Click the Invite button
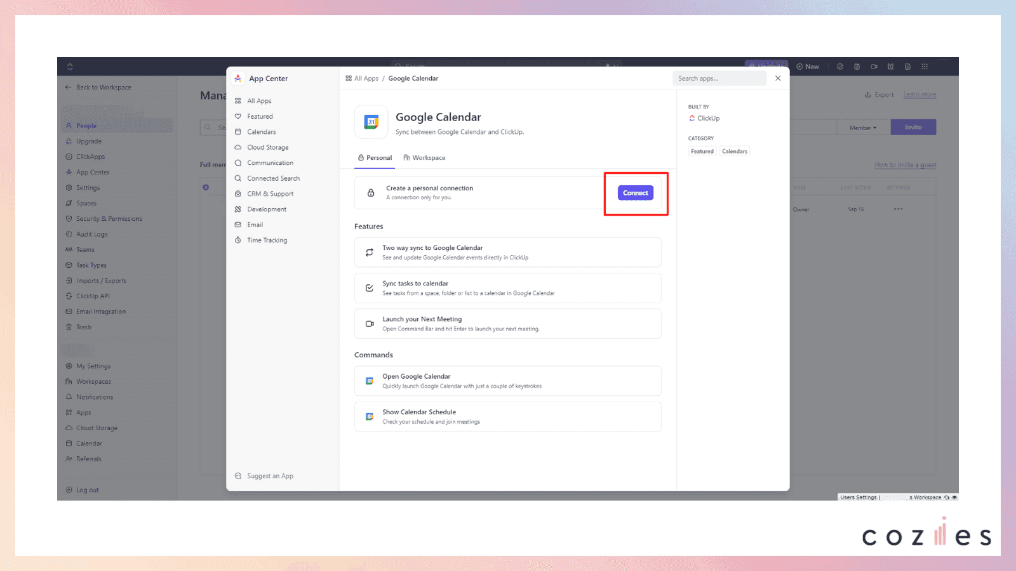 coord(913,128)
